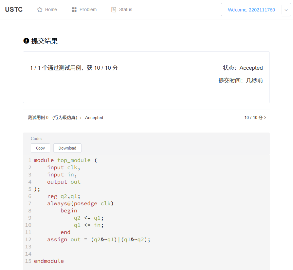This screenshot has height=270, width=293.
Task: Click the 提交时间: 几秒前 text
Action: [241, 81]
